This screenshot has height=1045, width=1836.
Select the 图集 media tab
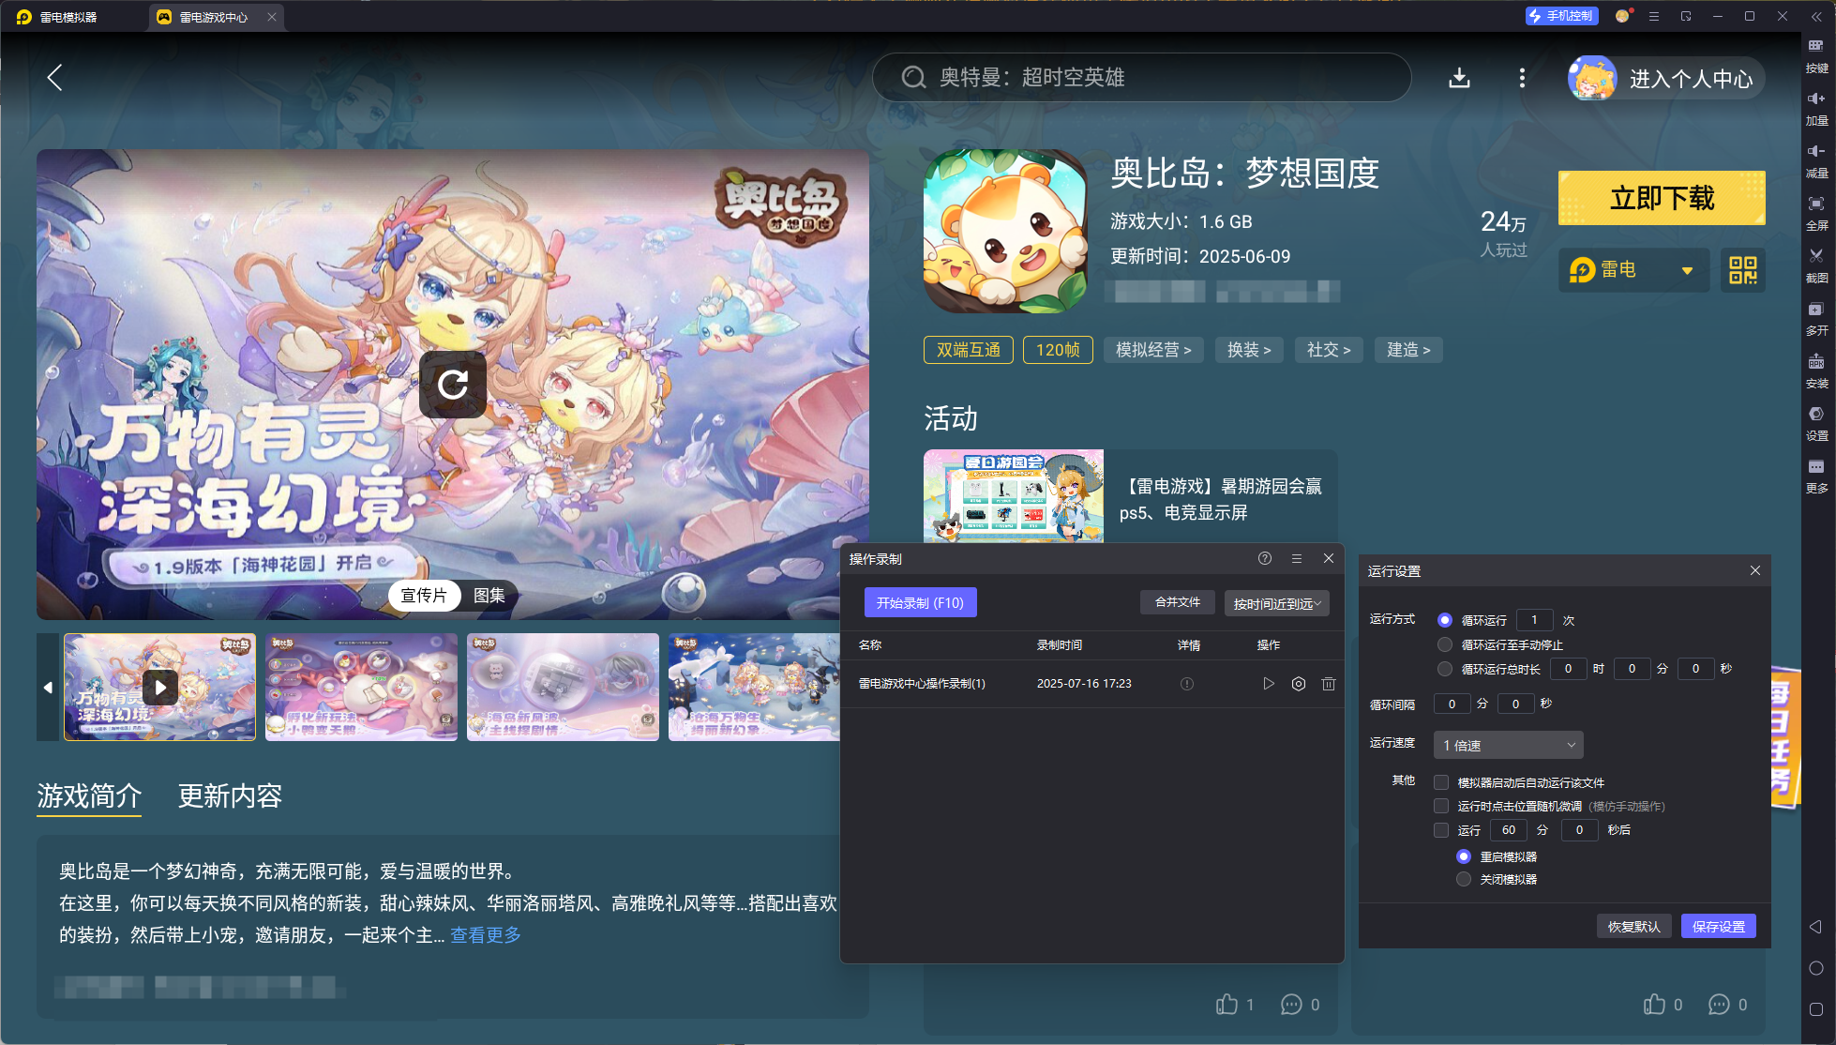coord(489,596)
